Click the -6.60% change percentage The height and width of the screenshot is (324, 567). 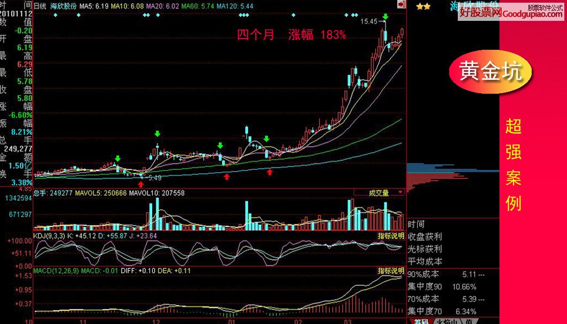(21, 115)
